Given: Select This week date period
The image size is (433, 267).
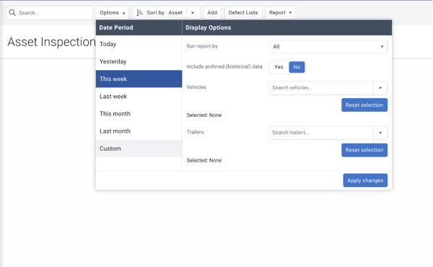Looking at the screenshot, I should click(139, 79).
